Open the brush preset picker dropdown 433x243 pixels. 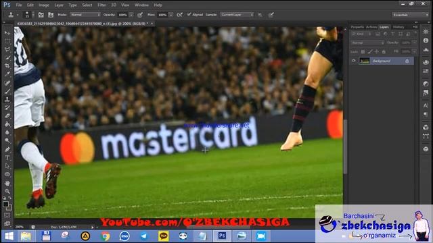33,15
